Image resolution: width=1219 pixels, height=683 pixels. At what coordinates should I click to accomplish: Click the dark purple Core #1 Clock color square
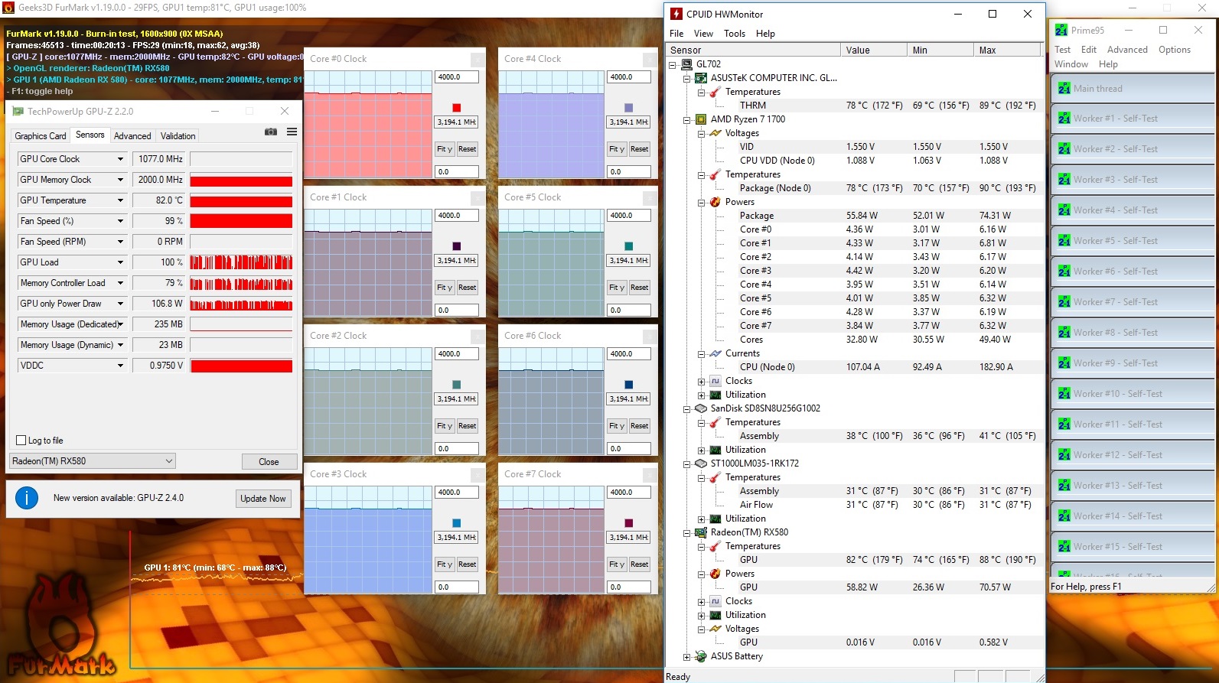coord(457,246)
